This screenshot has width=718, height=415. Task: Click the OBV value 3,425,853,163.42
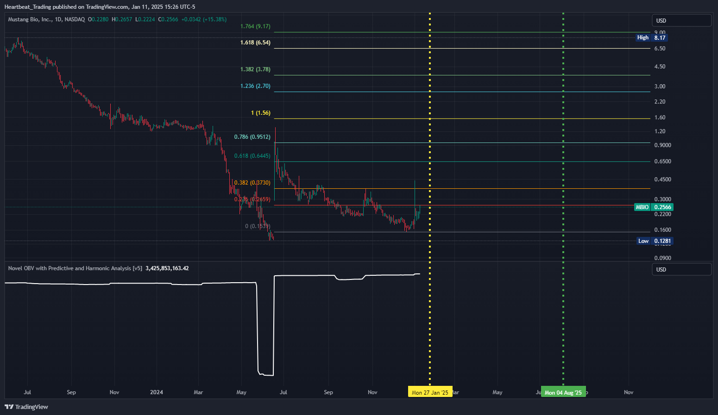[x=167, y=268]
